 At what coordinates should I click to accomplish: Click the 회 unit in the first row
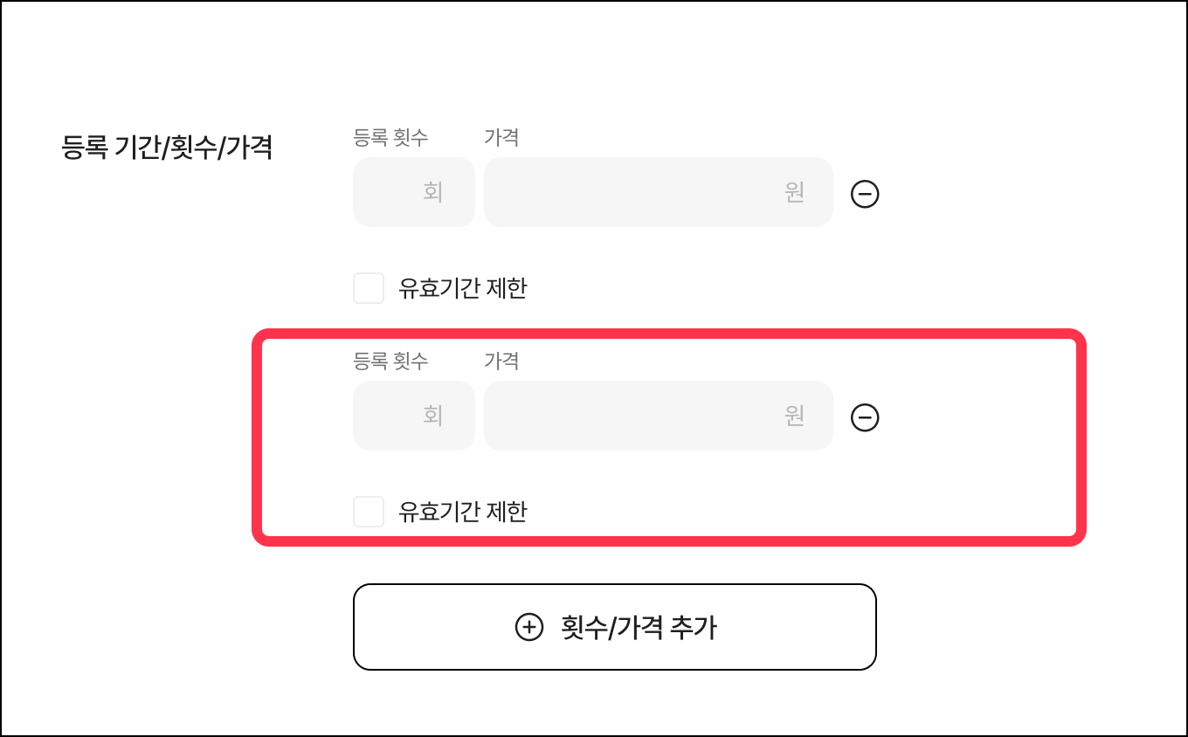click(433, 192)
